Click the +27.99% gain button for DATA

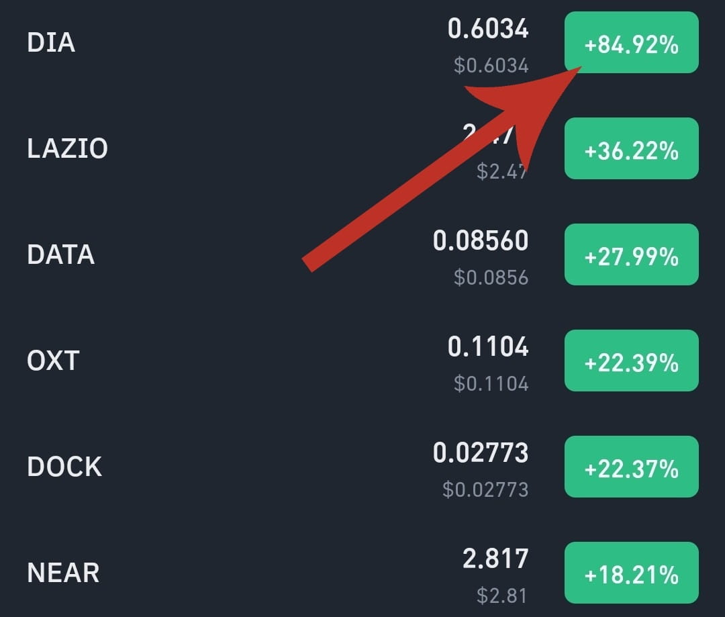coord(631,255)
